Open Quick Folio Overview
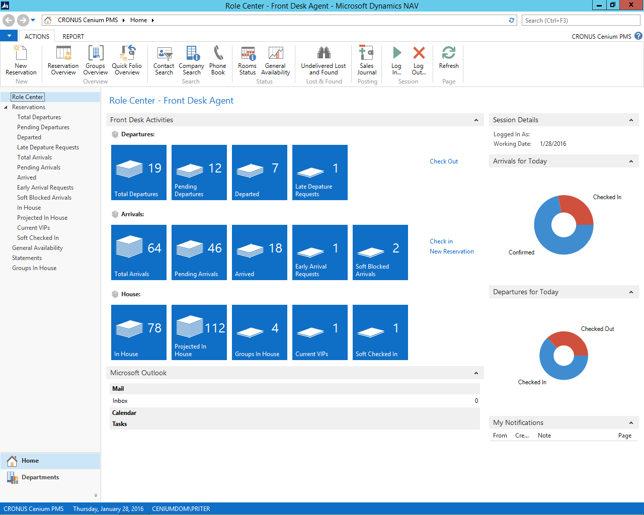This screenshot has width=644, height=515. coord(126,60)
